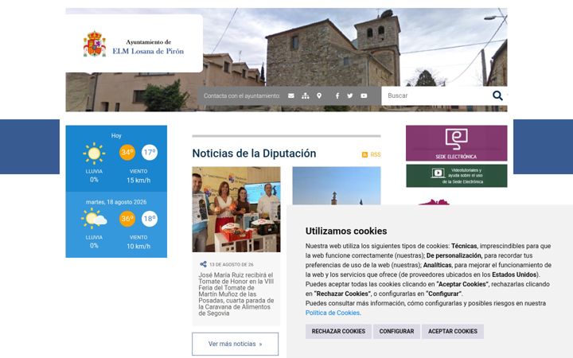Click Ayuntamiento de ELM Losana de Pirón title
The image size is (573, 358).
pos(148,47)
